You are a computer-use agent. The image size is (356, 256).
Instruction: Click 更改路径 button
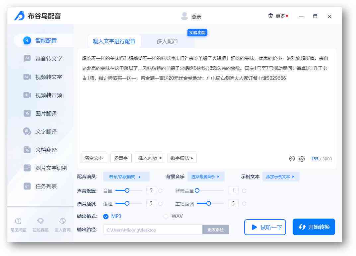tap(216, 230)
